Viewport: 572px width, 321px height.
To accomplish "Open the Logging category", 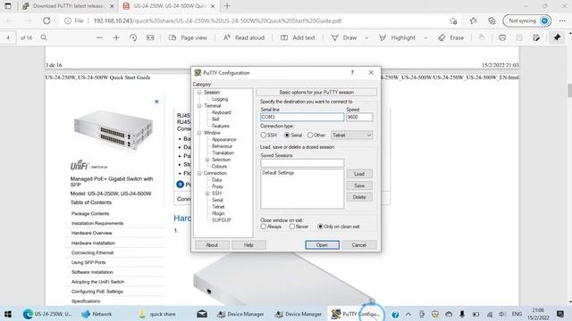I will point(220,99).
